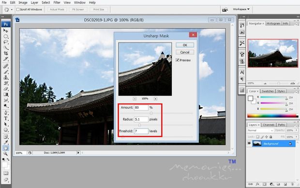Open the Paragraph panel icon in dock
The image size is (300, 188).
pos(242,79)
